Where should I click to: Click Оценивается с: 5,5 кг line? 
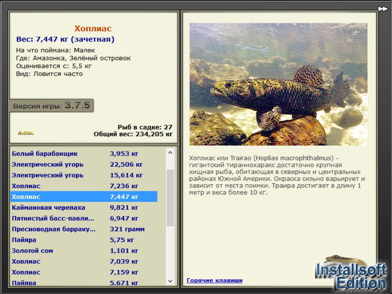[x=54, y=66]
